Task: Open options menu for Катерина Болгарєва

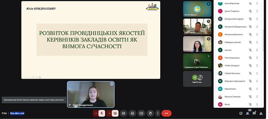Action: [257, 19]
